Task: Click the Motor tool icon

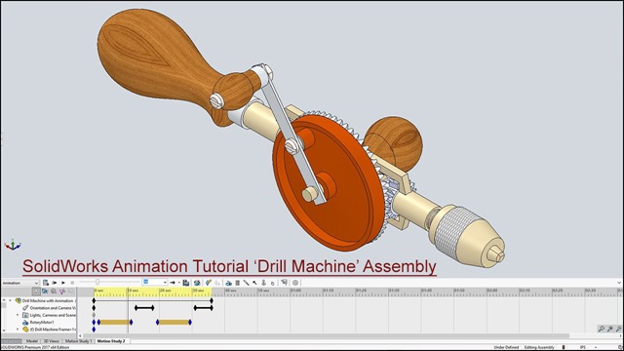Action: click(229, 283)
